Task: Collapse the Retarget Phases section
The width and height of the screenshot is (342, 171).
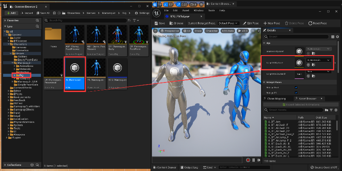Action: [x=265, y=82]
